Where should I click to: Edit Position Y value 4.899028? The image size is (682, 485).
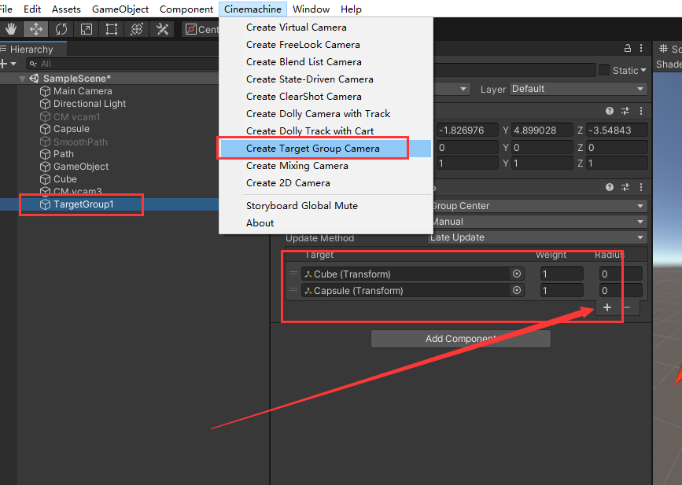pos(542,130)
